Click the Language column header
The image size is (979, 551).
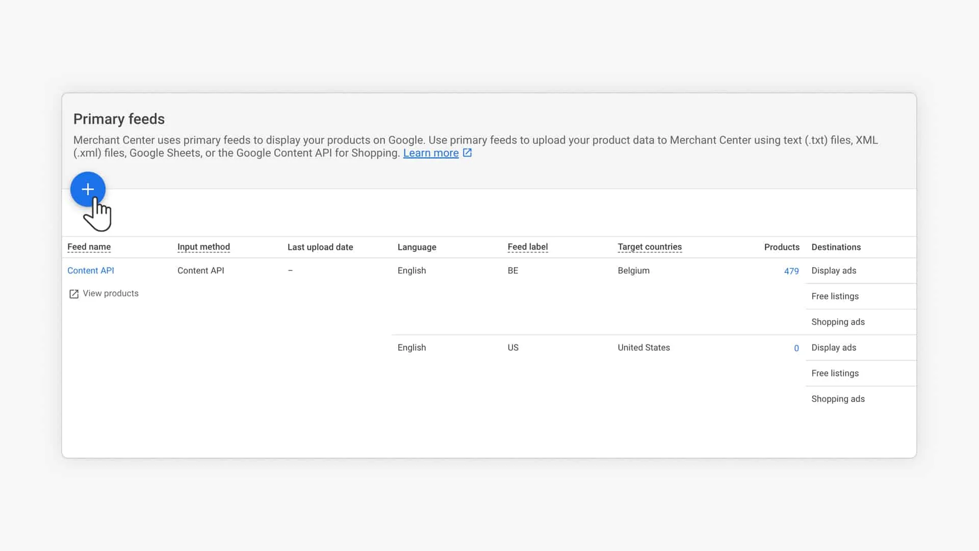click(x=417, y=247)
